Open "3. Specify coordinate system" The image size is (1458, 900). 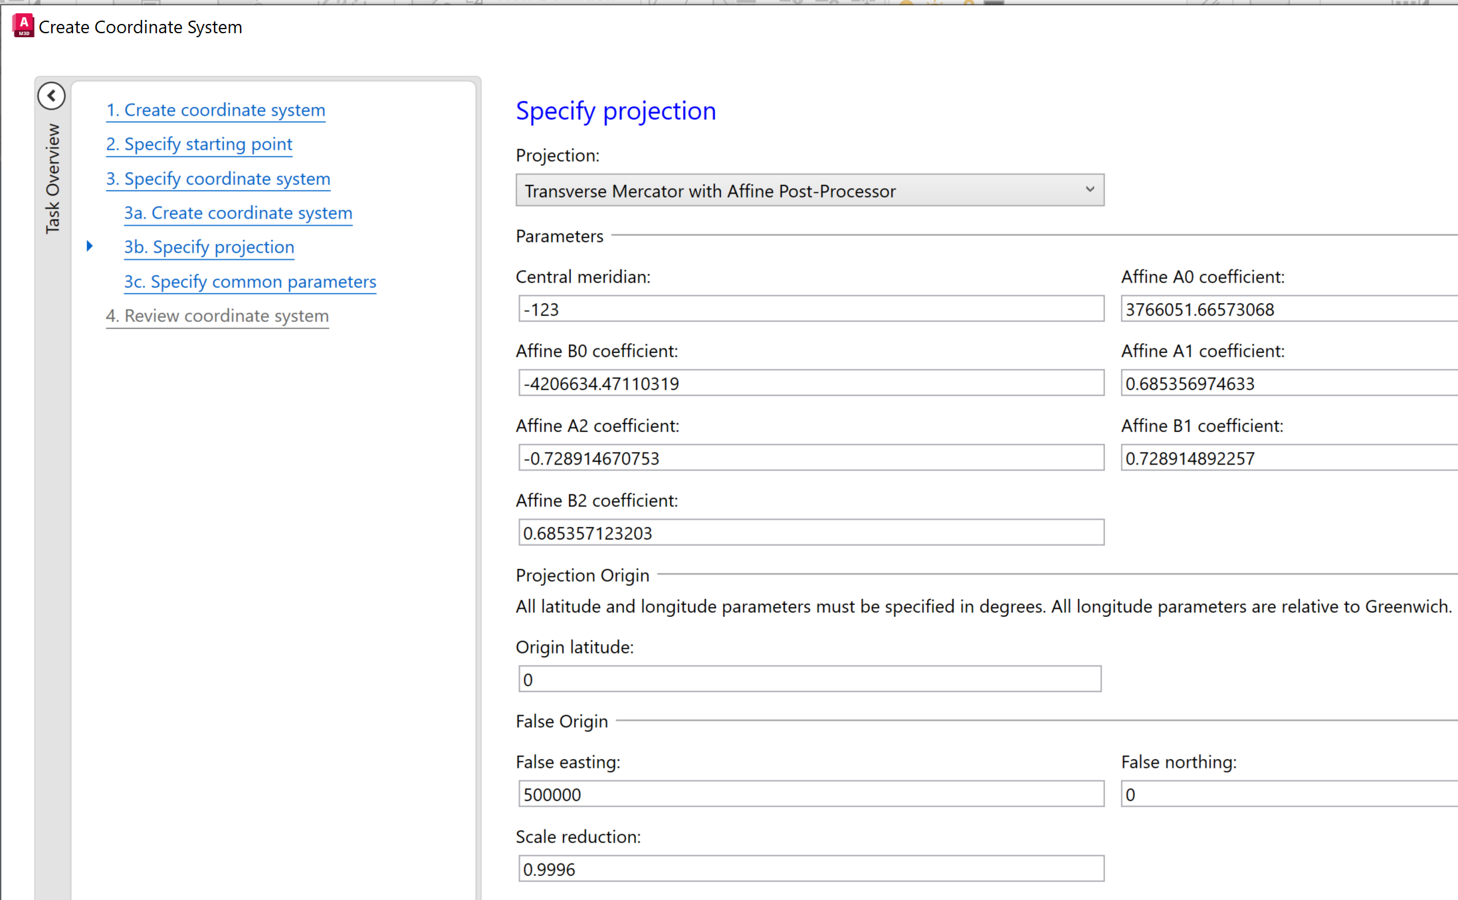(218, 179)
